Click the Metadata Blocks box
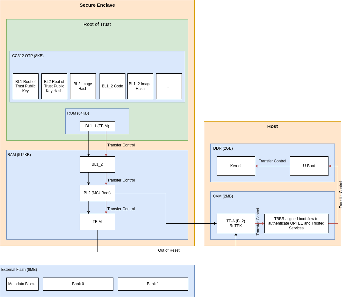The height and width of the screenshot is (297, 346). coord(22,284)
